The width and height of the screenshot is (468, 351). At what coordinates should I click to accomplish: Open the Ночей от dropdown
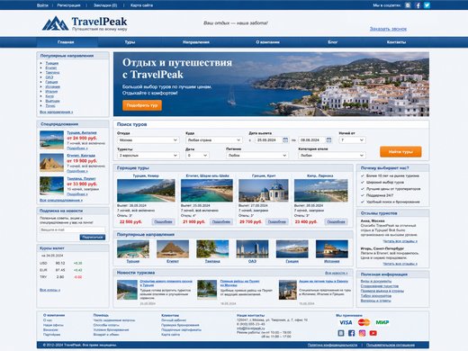pyautogui.click(x=352, y=140)
